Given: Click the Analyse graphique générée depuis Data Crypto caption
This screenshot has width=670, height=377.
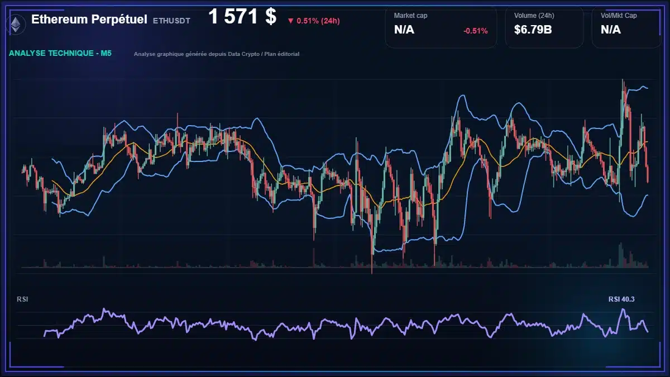Looking at the screenshot, I should [x=217, y=54].
